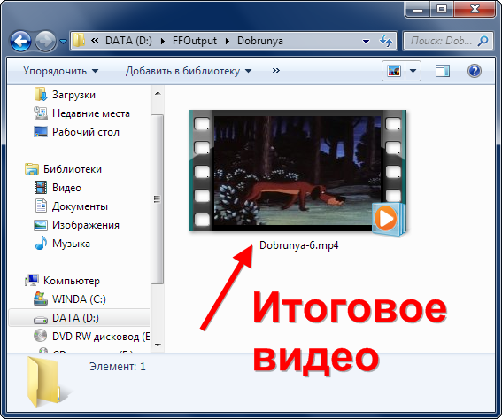Open the Упорядочить menu
Image resolution: width=502 pixels, height=419 pixels.
pyautogui.click(x=60, y=71)
